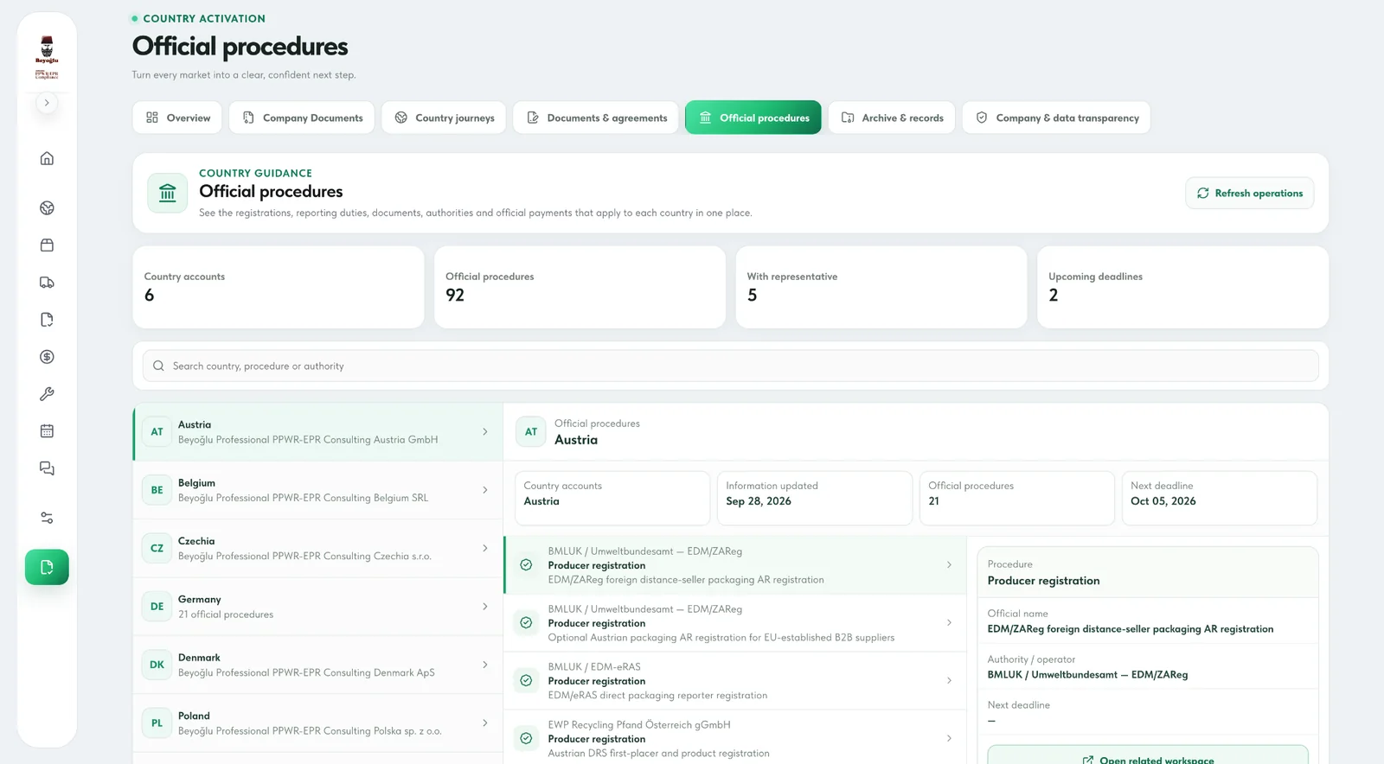This screenshot has width=1384, height=764.
Task: Expand Denmark with its row chevron
Action: [x=484, y=665]
